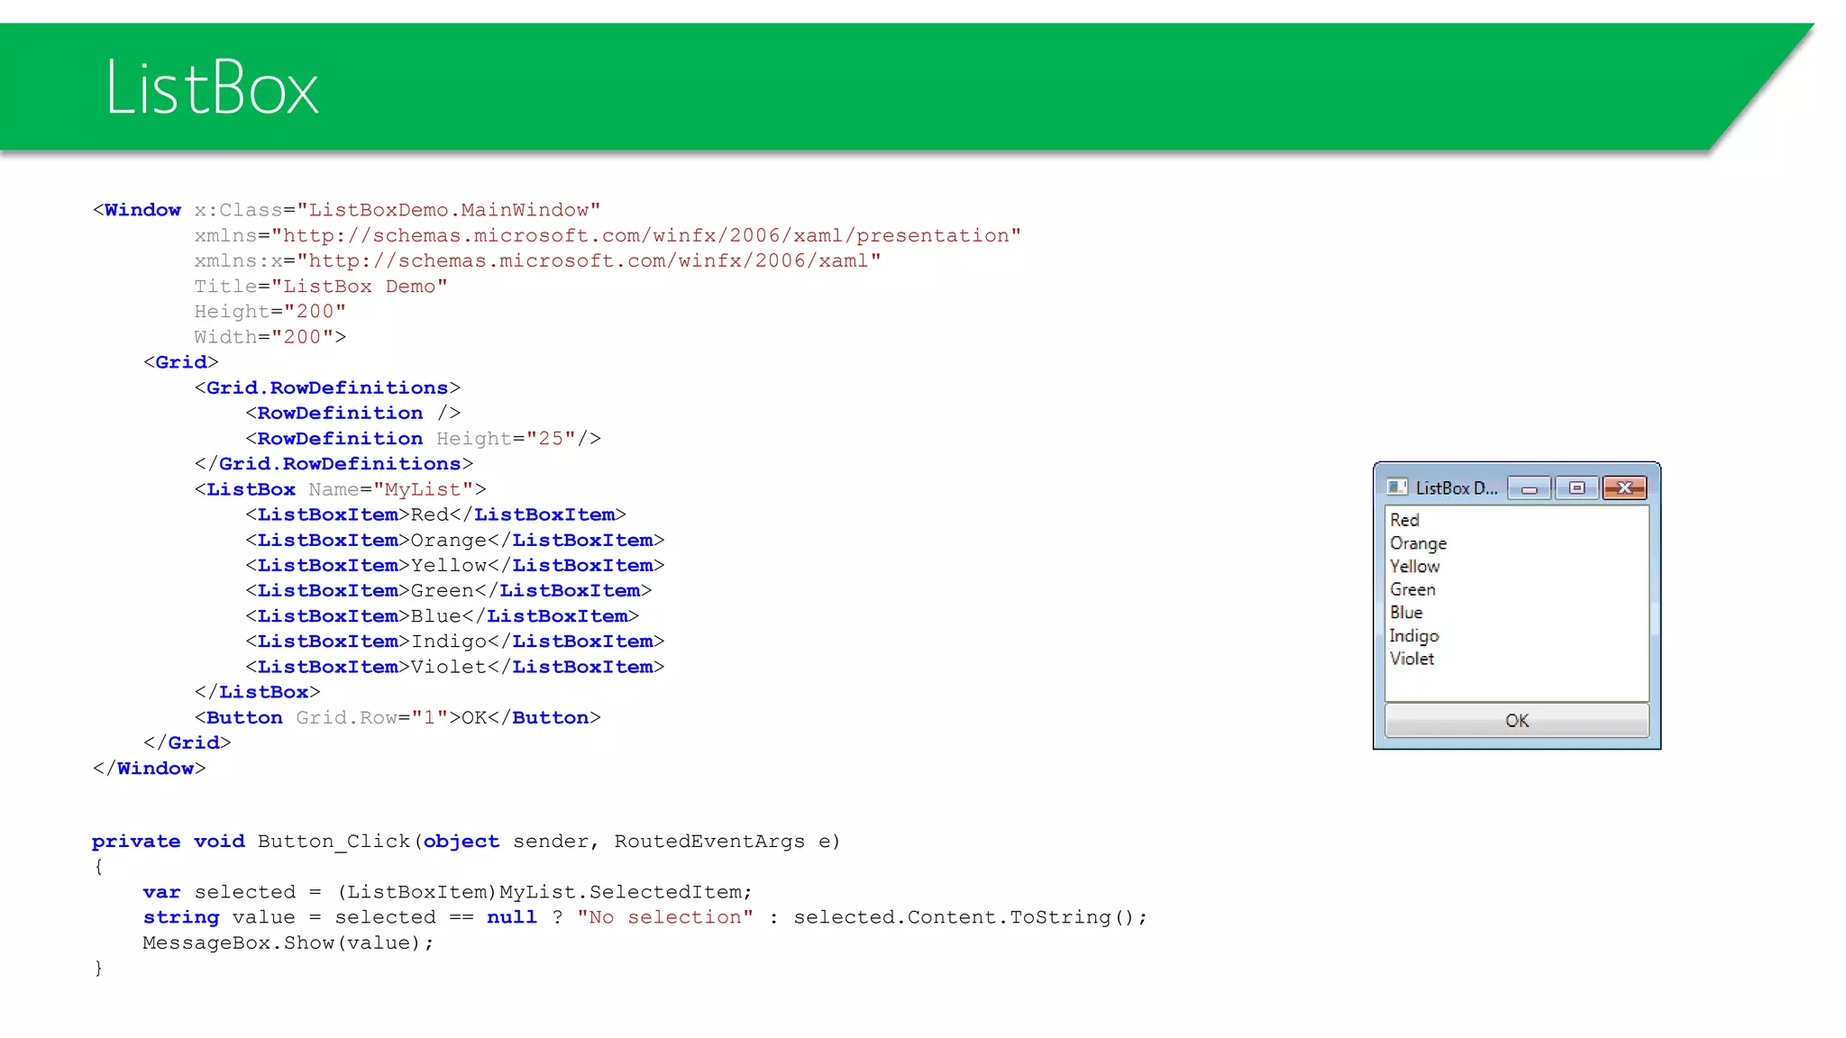The height and width of the screenshot is (1038, 1846).
Task: Maximize the ListBox Demo window
Action: pos(1576,488)
